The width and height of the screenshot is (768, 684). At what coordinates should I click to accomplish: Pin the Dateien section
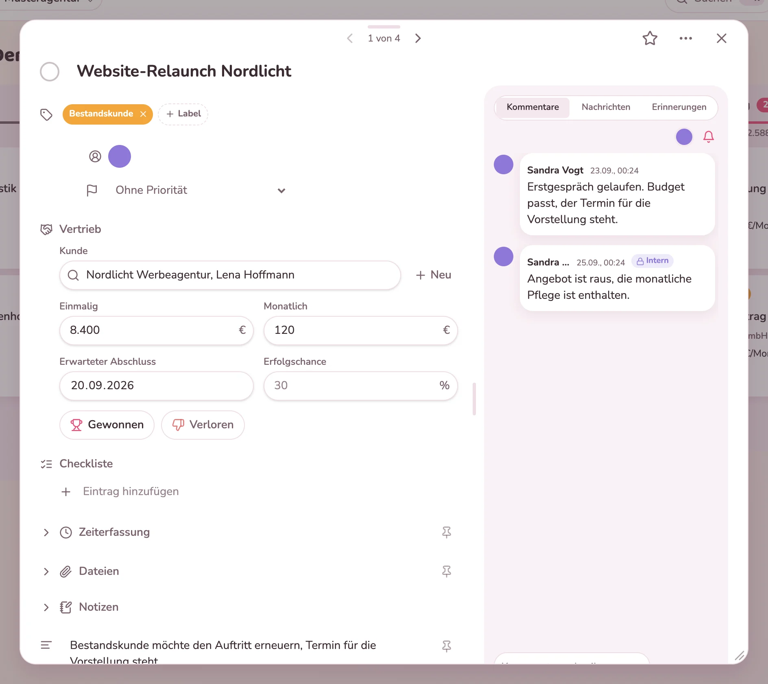click(447, 572)
